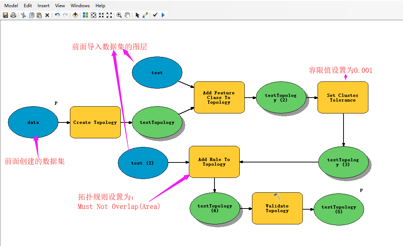Save the model using disk icon
The width and height of the screenshot is (403, 246).
click(6, 15)
